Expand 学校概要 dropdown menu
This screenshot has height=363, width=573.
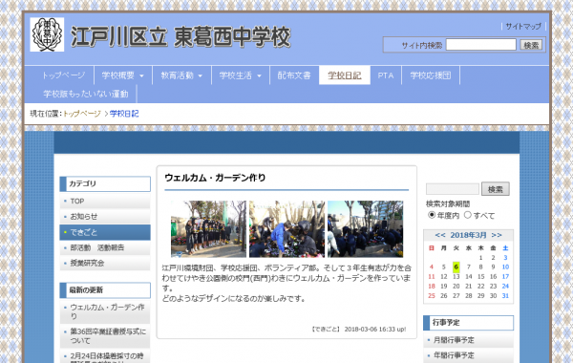[123, 75]
